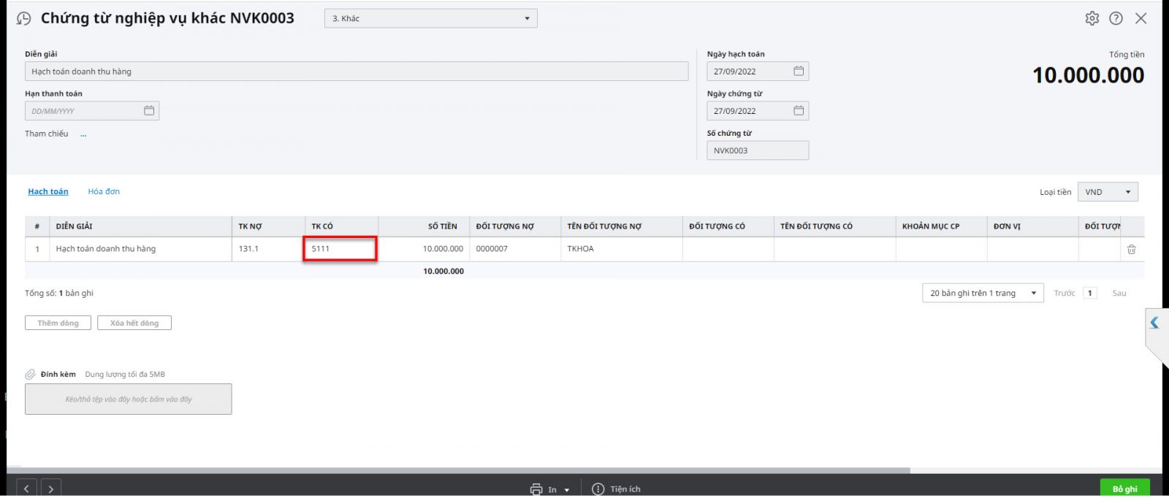1169x498 pixels.
Task: Click the printer In icon
Action: click(536, 489)
